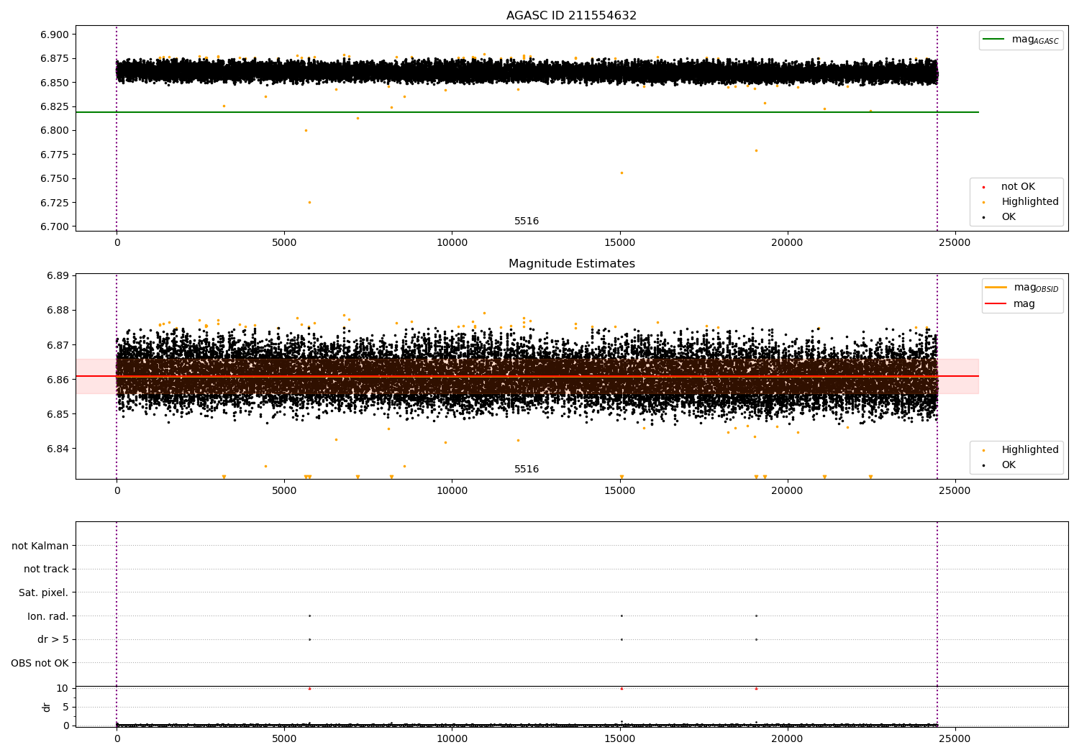This screenshot has width=1079, height=755.
Task: Click the 'Highlighted' legend entry in Magnitude Estimates plot
Action: pyautogui.click(x=1029, y=450)
